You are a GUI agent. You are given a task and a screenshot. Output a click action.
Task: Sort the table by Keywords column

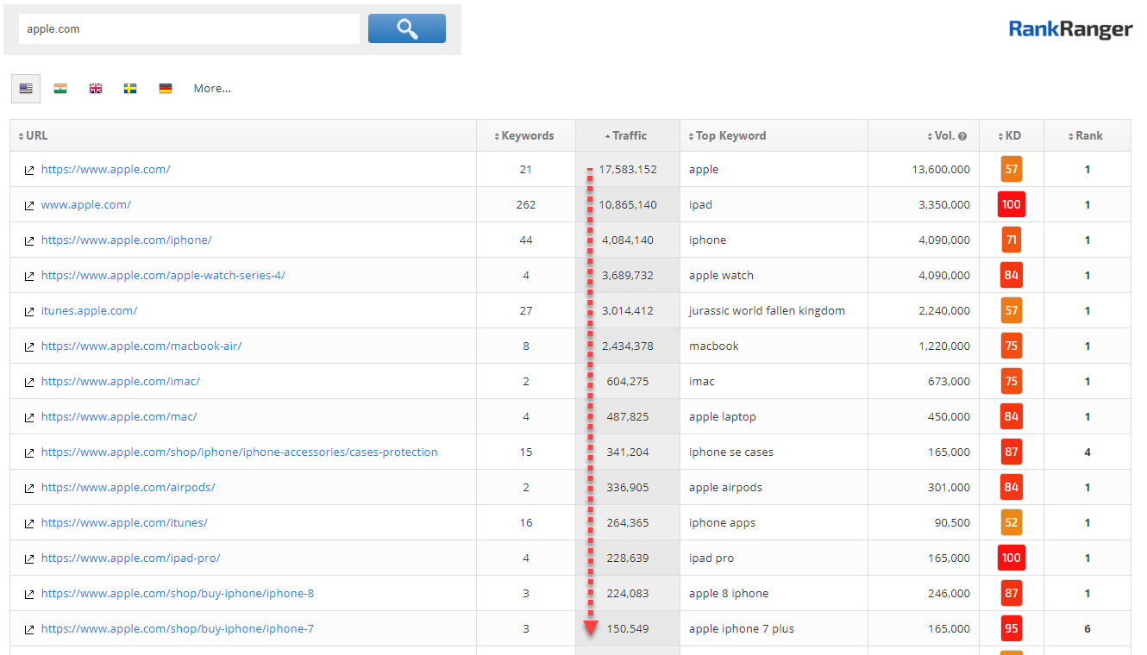[524, 135]
